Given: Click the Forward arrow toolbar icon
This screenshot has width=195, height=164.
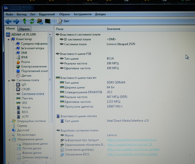Looking at the screenshot, I should (16, 21).
